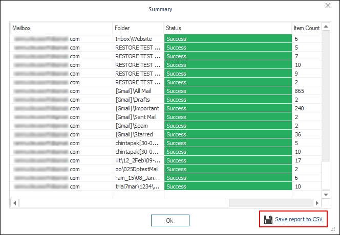Close the Summary dialog window
This screenshot has width=340, height=235.
(x=328, y=5)
